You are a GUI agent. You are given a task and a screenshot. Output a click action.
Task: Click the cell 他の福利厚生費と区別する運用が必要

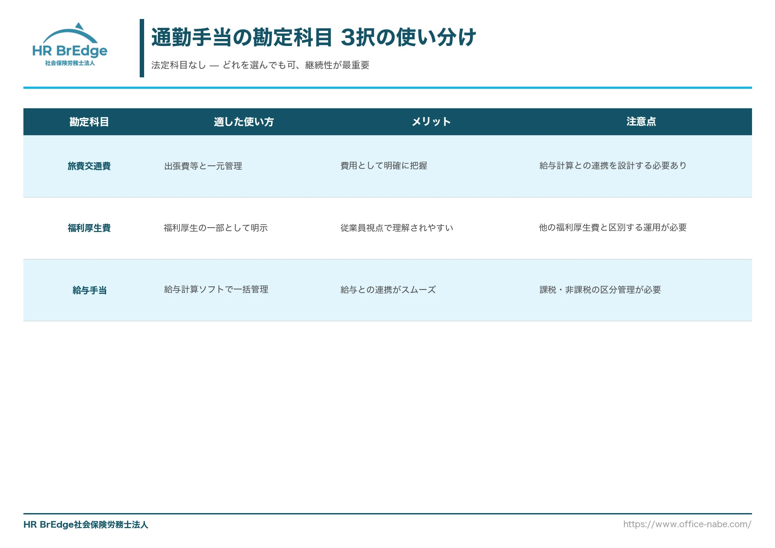(613, 228)
